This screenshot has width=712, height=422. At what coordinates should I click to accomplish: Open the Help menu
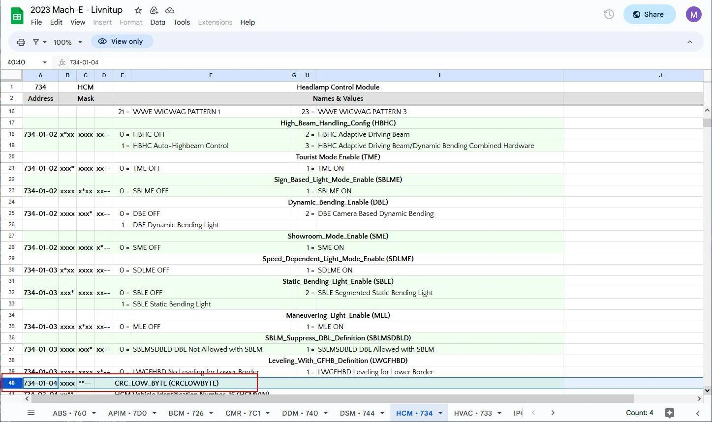coord(248,22)
